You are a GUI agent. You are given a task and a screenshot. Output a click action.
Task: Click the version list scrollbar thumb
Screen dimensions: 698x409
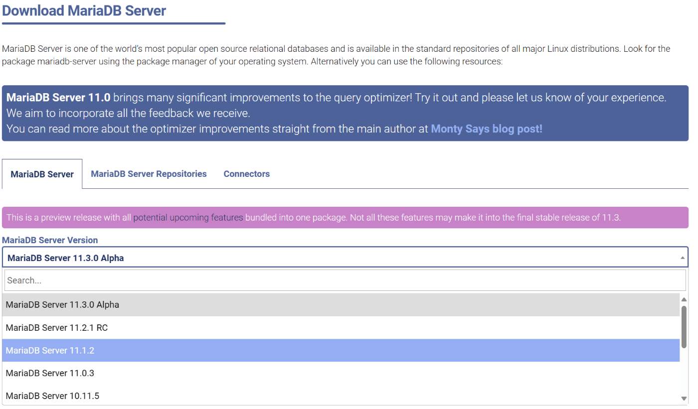684,327
